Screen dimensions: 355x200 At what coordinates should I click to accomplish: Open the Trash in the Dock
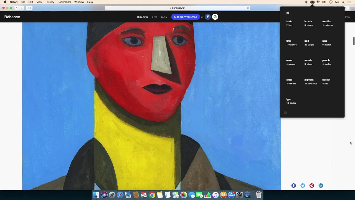(258, 195)
